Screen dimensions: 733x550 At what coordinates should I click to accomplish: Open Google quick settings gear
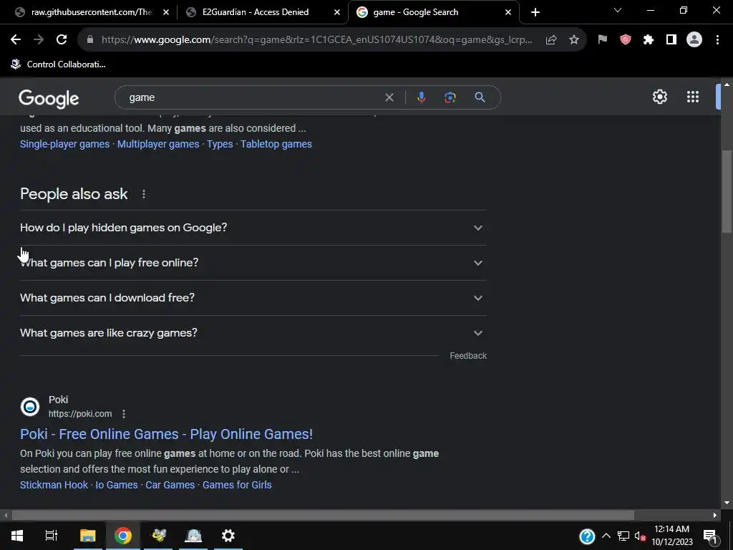point(659,97)
